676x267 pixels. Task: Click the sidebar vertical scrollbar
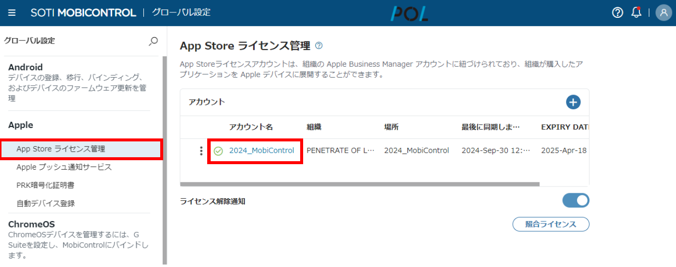pyautogui.click(x=165, y=160)
